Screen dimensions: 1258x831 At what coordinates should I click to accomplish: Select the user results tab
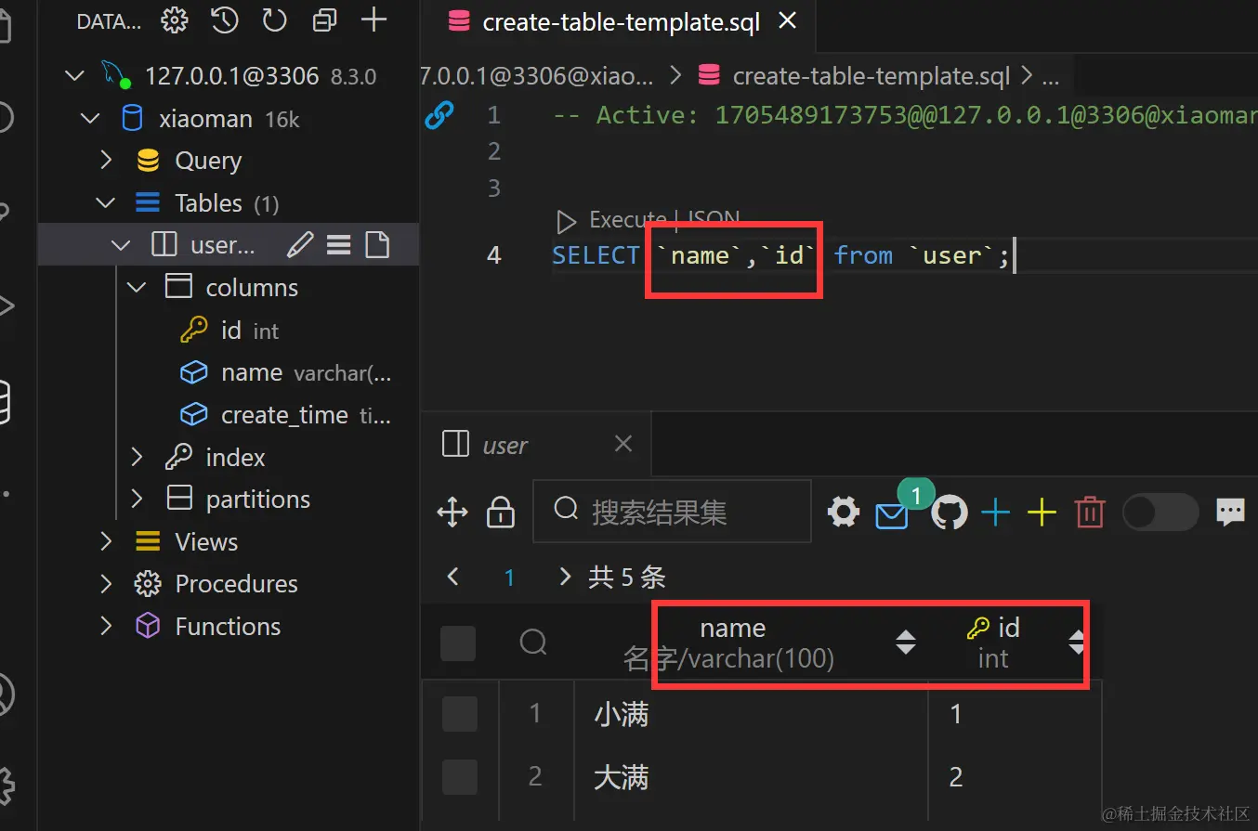(x=537, y=445)
